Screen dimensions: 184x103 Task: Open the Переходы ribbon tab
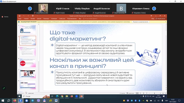pos(46,19)
